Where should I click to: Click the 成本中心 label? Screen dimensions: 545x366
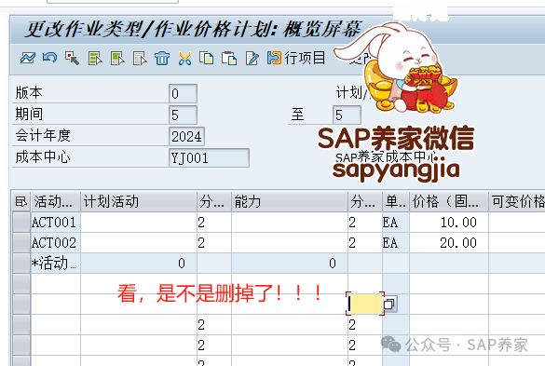coord(43,157)
